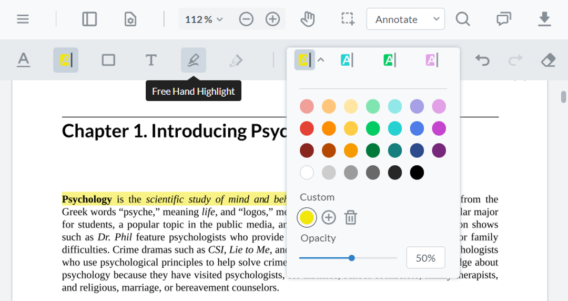
Task: Open view controls page settings
Action: coord(130,19)
